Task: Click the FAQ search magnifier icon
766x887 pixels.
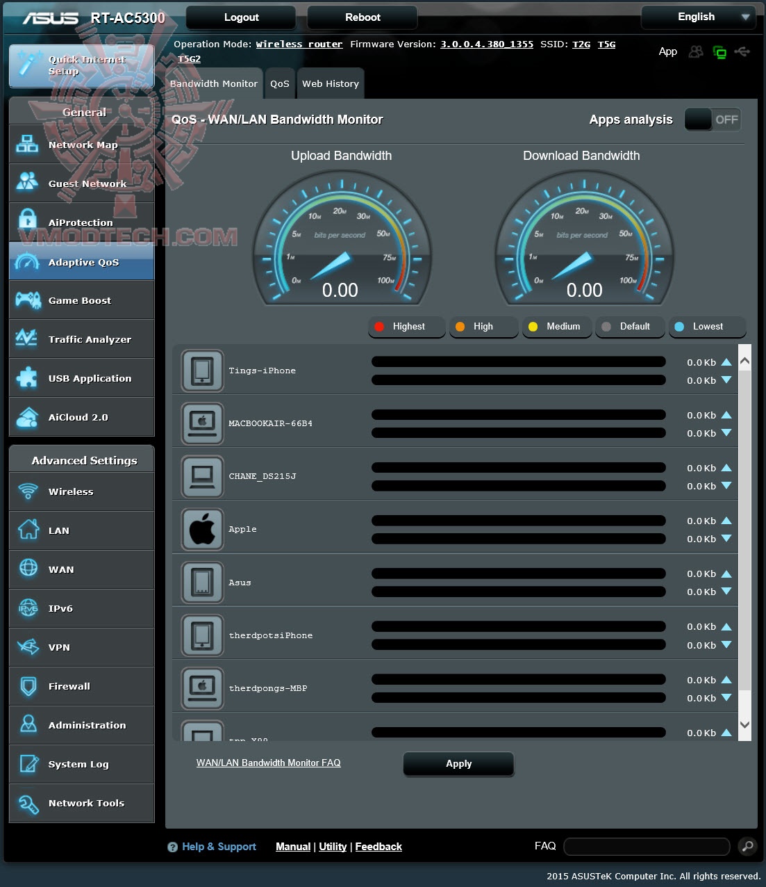Action: click(747, 846)
